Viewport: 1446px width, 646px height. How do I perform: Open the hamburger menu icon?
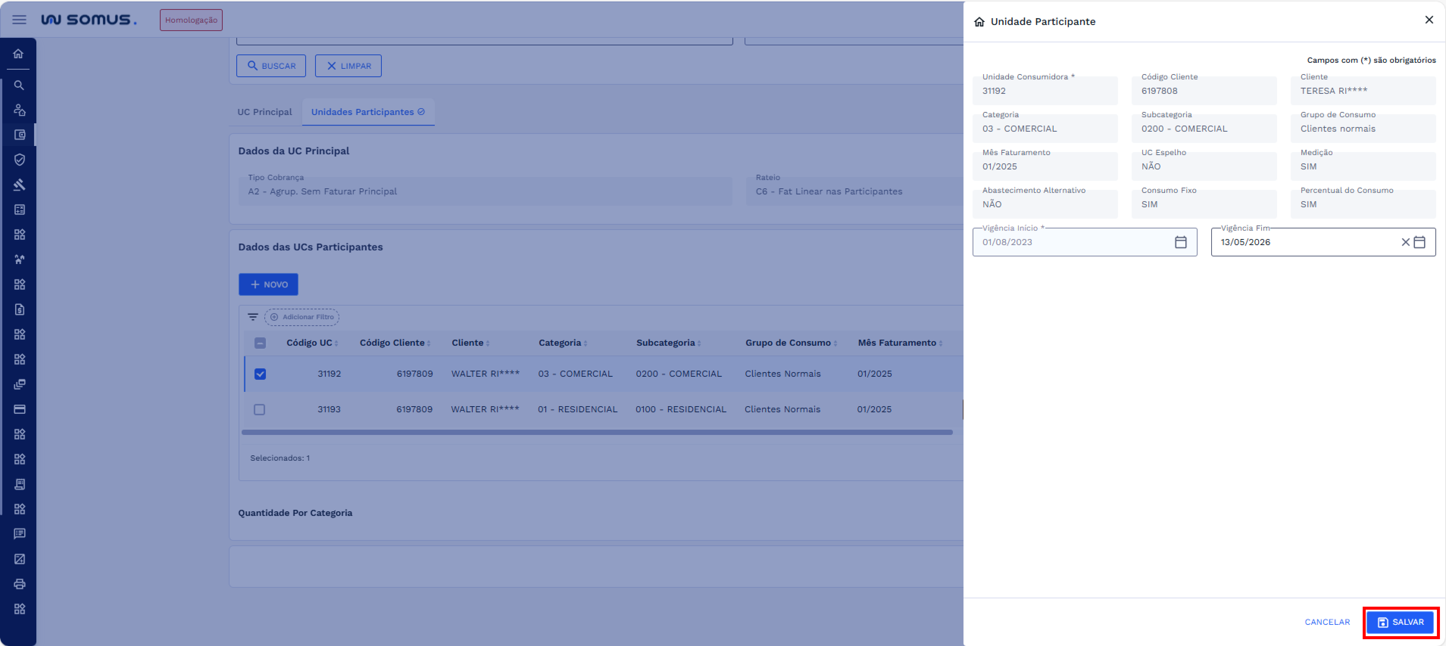(x=19, y=20)
